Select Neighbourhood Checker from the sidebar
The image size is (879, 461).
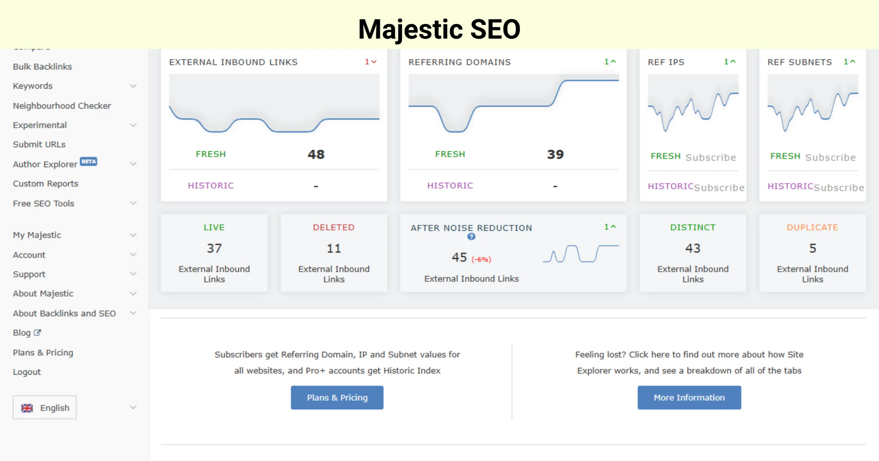click(x=62, y=106)
